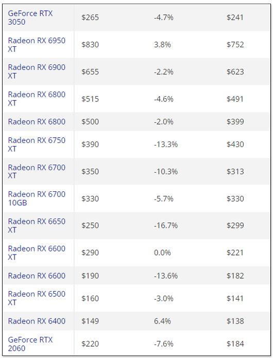Follow the Radeon RX 6500 XT link
Image resolution: width=273 pixels, height=360 pixels.
click(x=37, y=298)
